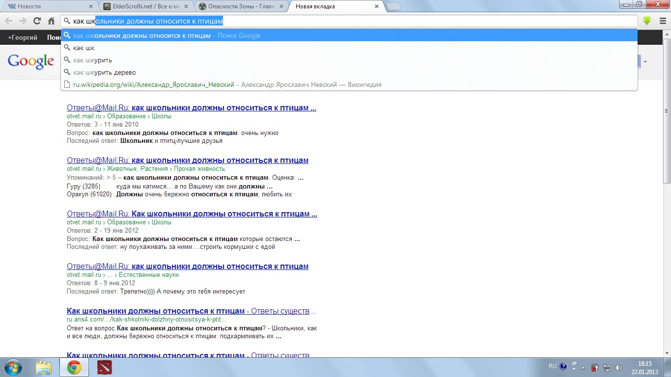The height and width of the screenshot is (377, 671).
Task: Click the volume speaker tray icon
Action: [618, 367]
